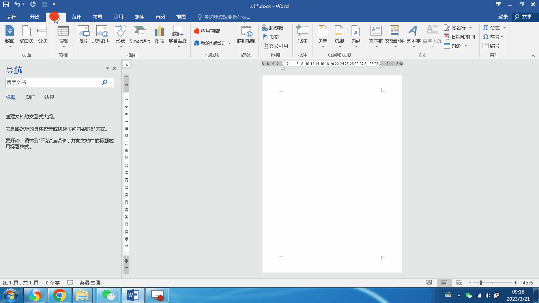539x303 pixels.
Task: Open the Screenshot (屏幕截图) tool
Action: tap(178, 36)
